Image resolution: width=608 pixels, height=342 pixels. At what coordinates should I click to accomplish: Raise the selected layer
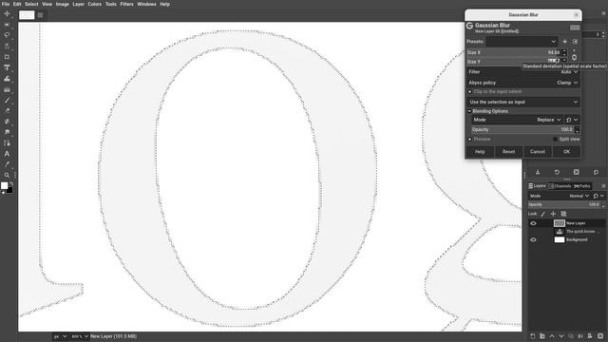tap(552, 336)
